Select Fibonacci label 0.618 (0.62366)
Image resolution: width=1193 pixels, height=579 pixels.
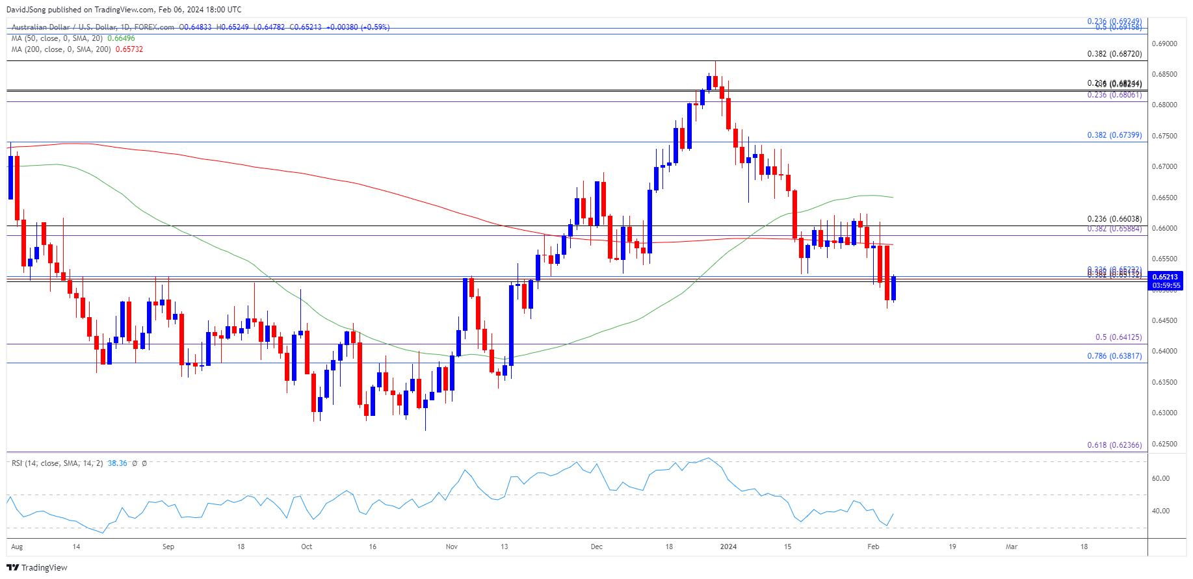point(1114,445)
